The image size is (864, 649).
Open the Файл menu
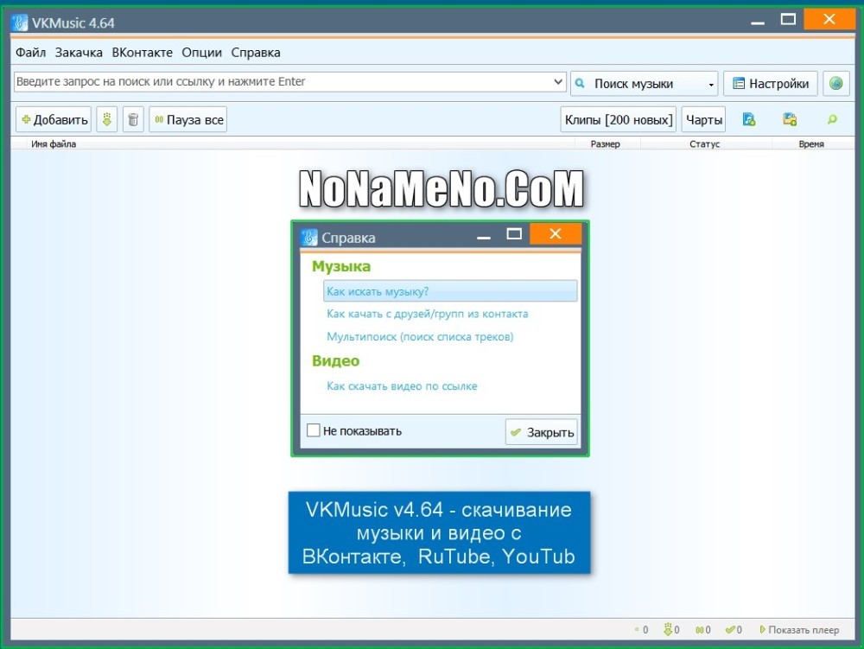point(30,53)
